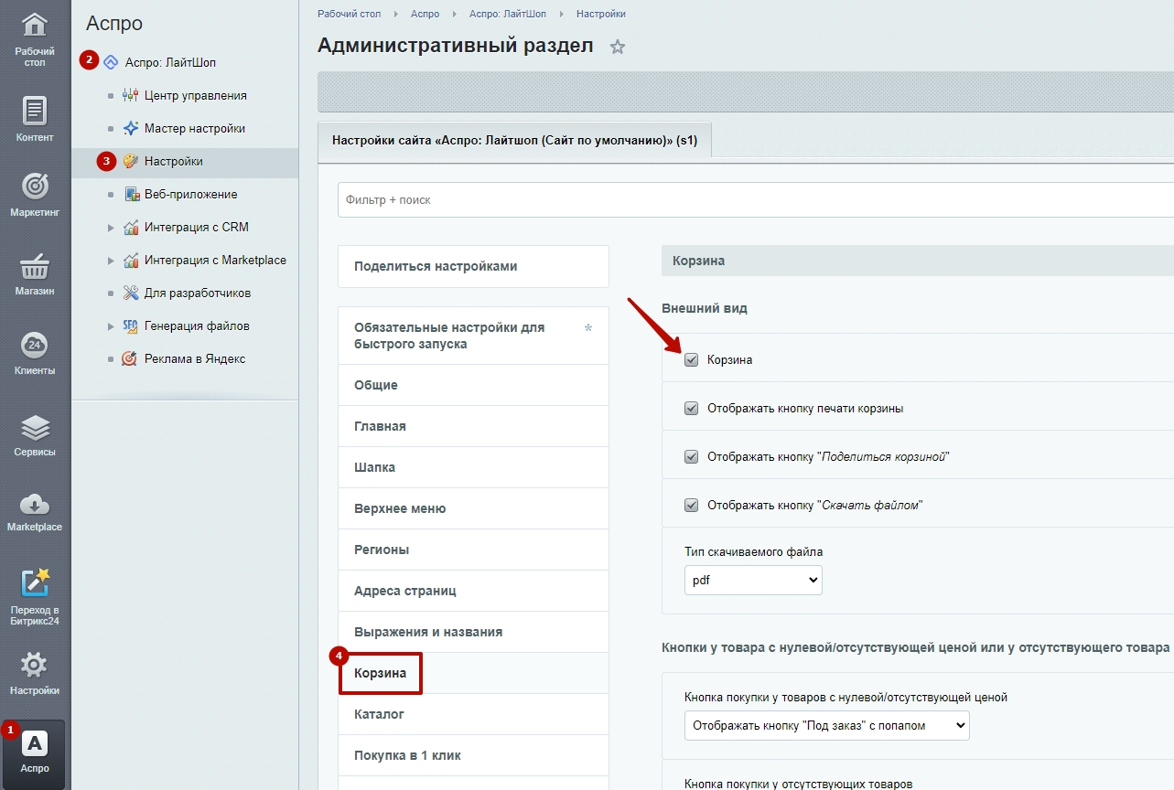1174x790 pixels.
Task: Select the Шапка settings section
Action: (473, 467)
